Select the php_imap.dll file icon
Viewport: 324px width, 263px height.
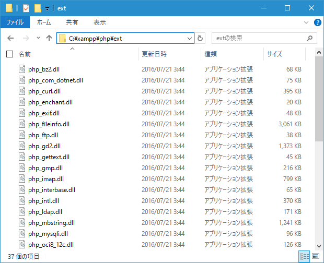22,178
